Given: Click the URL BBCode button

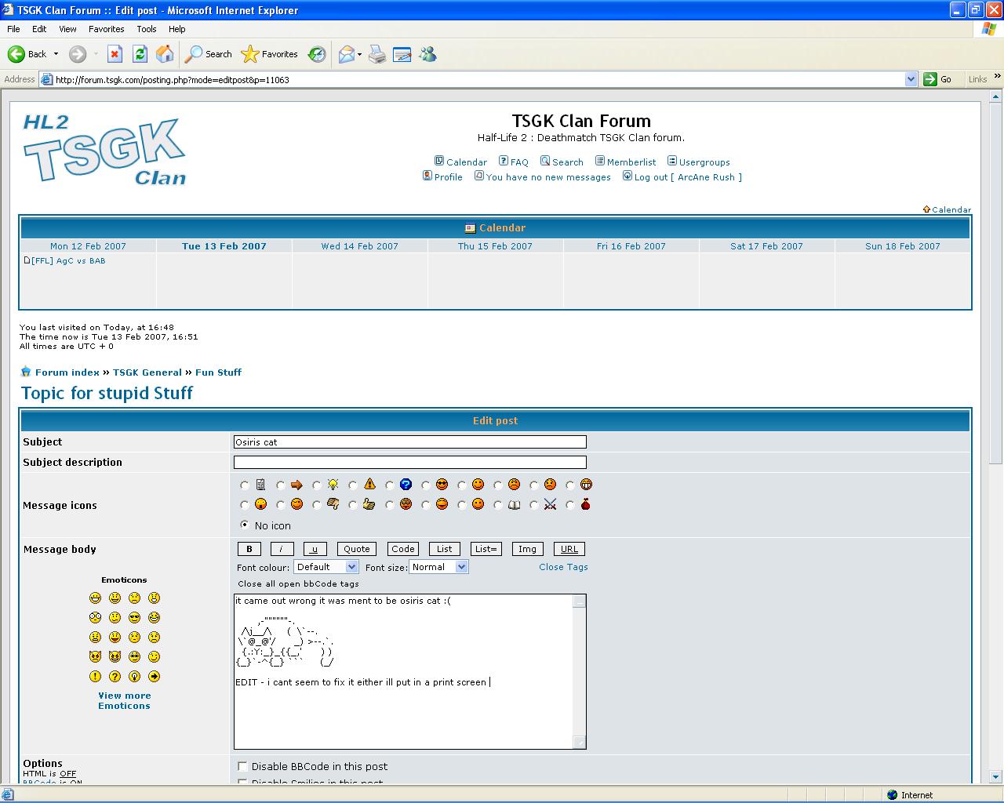Looking at the screenshot, I should point(569,549).
